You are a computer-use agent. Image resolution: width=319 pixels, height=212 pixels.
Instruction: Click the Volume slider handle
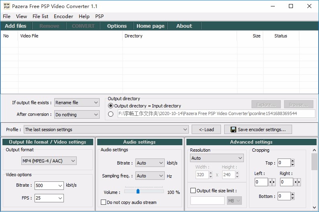pos(138,191)
